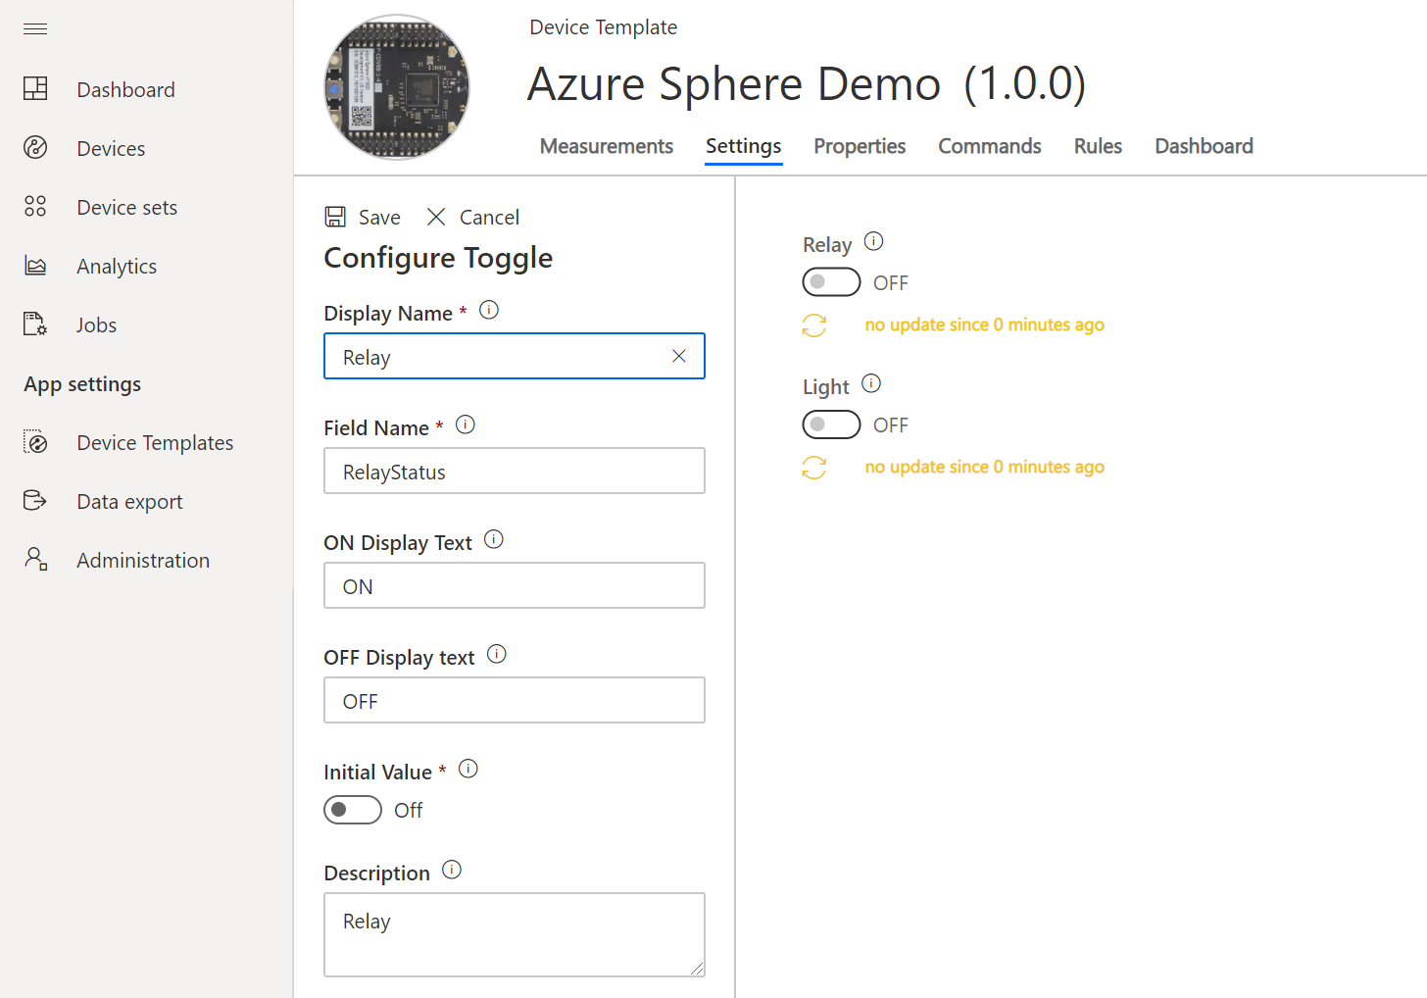Click the Azure Sphere device image

[x=397, y=87]
